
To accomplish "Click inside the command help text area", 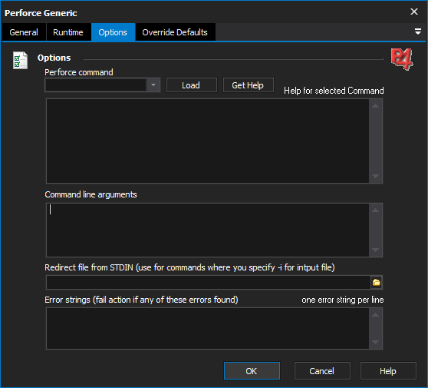I will click(x=208, y=141).
